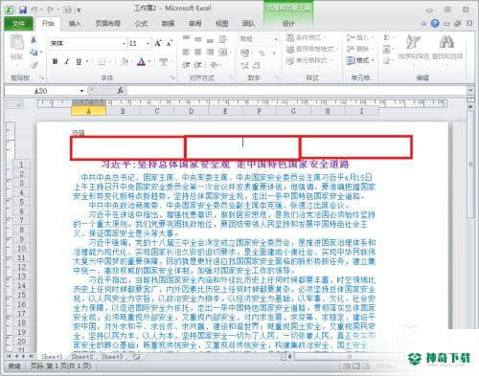The width and height of the screenshot is (479, 376).
Task: Click the increase font size icon
Action: point(158,43)
